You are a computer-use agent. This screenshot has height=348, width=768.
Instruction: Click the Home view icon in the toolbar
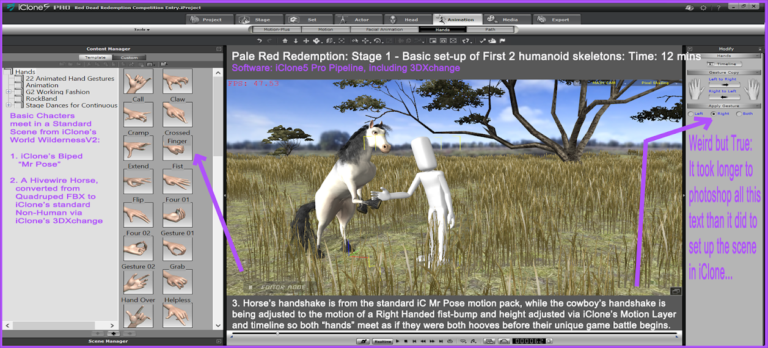pos(285,41)
